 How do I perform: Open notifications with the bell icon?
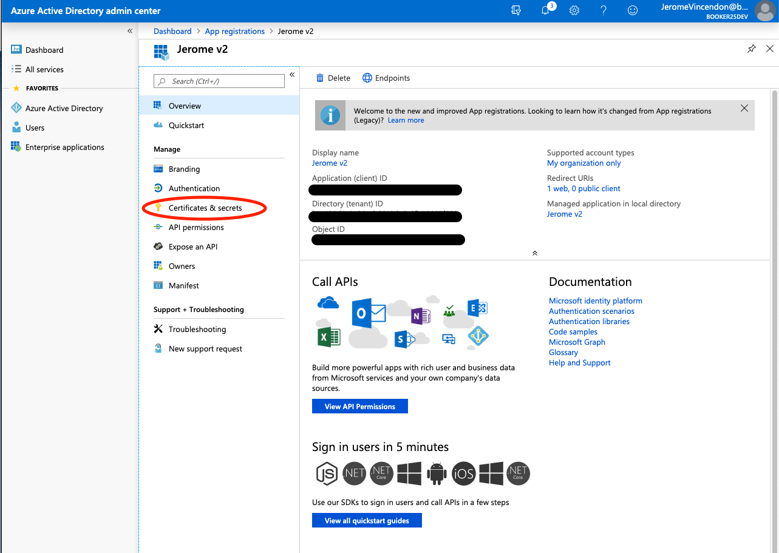(x=547, y=10)
